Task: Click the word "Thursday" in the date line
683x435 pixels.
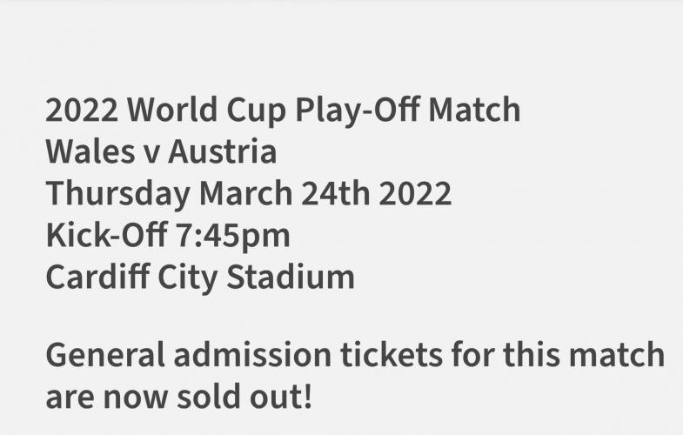Action: 117,194
